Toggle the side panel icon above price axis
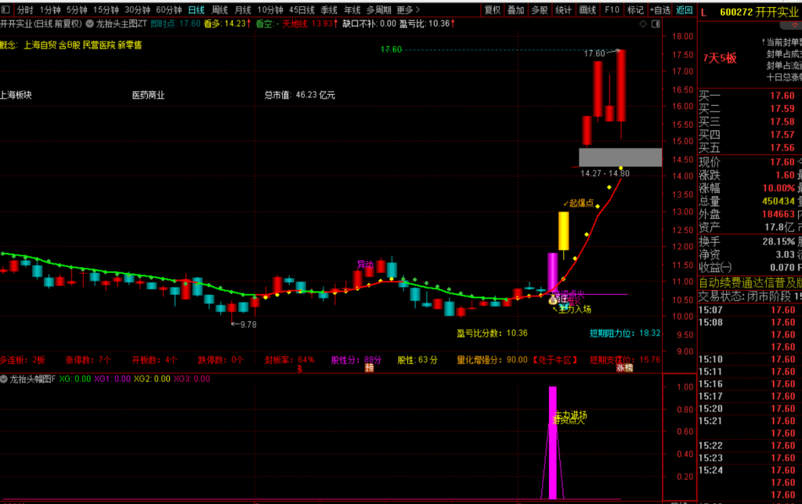The width and height of the screenshot is (802, 504). (x=656, y=24)
